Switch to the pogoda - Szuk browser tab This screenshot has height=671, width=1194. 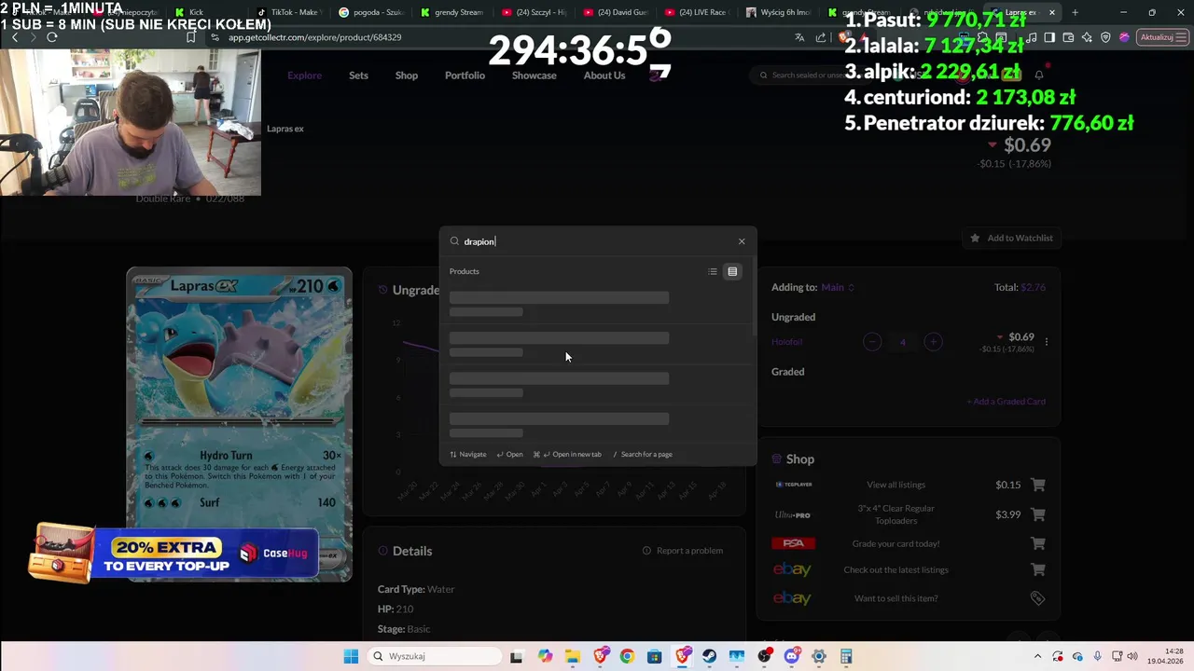click(x=373, y=12)
